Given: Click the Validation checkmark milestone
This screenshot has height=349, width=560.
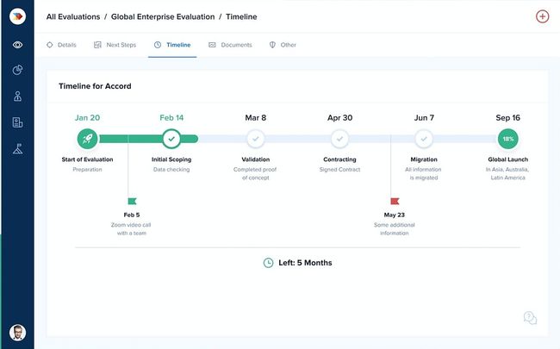Looking at the screenshot, I should [256, 139].
